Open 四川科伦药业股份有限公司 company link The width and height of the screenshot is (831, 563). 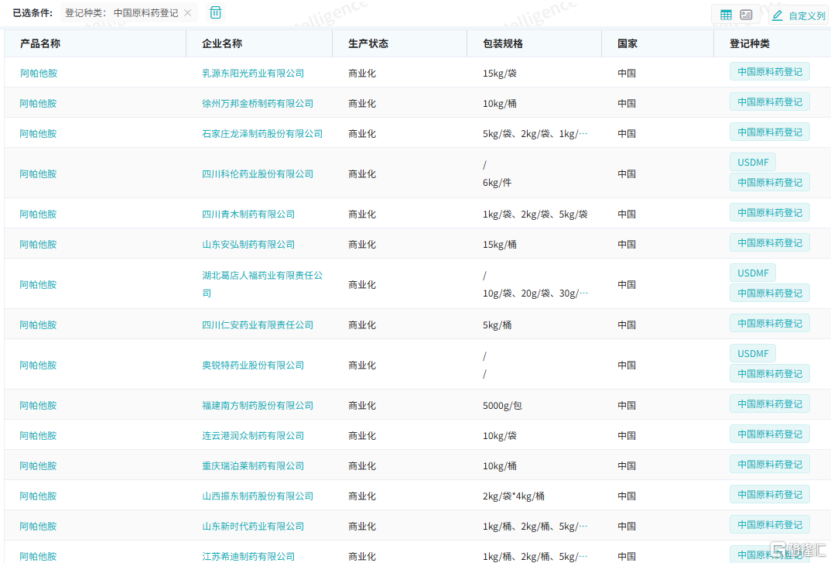point(258,174)
